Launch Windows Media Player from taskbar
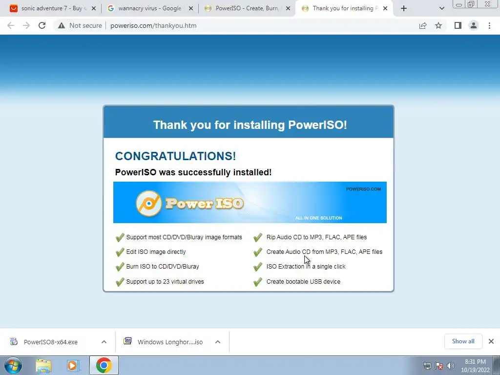This screenshot has height=375, width=500. [73, 366]
